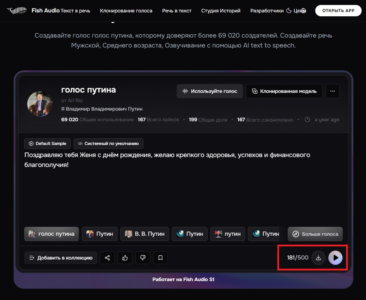Click the Больше голоса button
The width and height of the screenshot is (366, 300).
315,234
